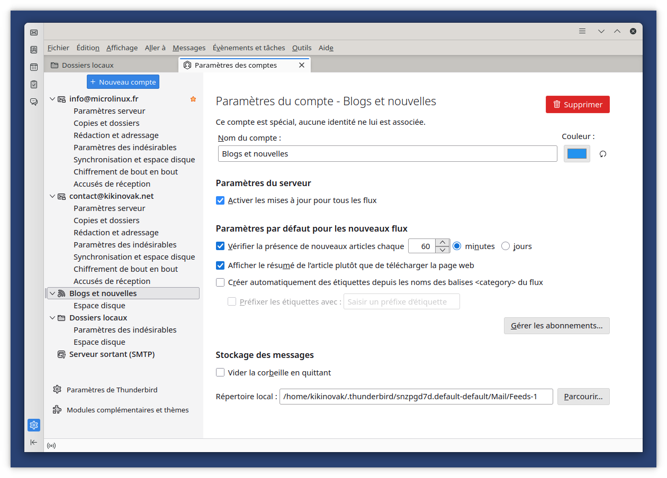Enable emptying trash on exit
The image size is (667, 478).
tap(221, 373)
